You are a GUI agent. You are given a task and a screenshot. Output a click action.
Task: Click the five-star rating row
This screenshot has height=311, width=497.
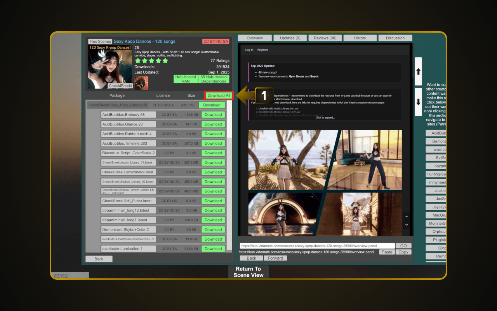(x=151, y=61)
